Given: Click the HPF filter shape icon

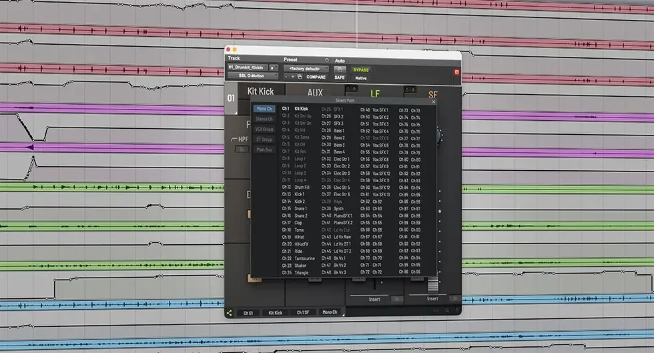Looking at the screenshot, I should click(234, 139).
